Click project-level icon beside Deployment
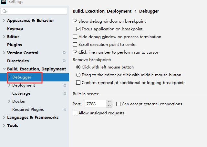This screenshot has width=207, height=147. pyautogui.click(x=65, y=85)
